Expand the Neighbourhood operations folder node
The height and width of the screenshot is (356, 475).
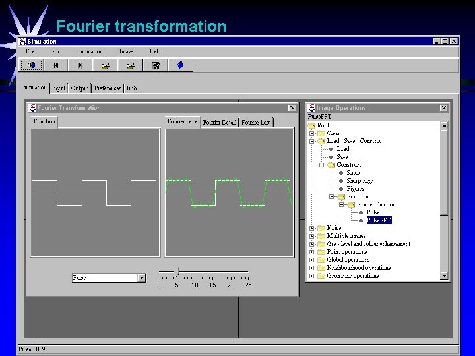[x=311, y=268]
